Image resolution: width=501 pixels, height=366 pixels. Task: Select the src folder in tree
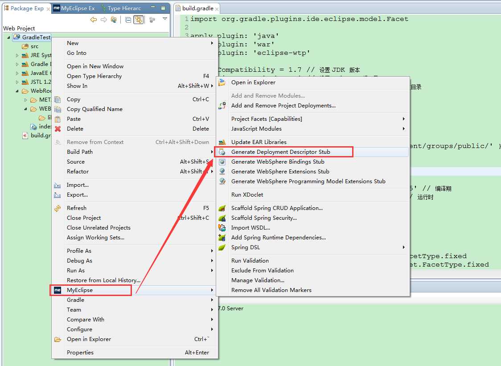[30, 46]
